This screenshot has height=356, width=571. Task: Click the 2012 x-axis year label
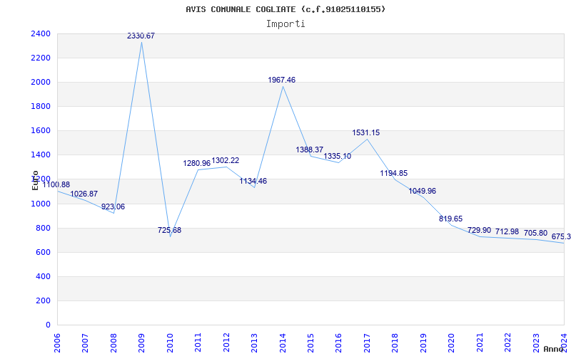(x=226, y=342)
